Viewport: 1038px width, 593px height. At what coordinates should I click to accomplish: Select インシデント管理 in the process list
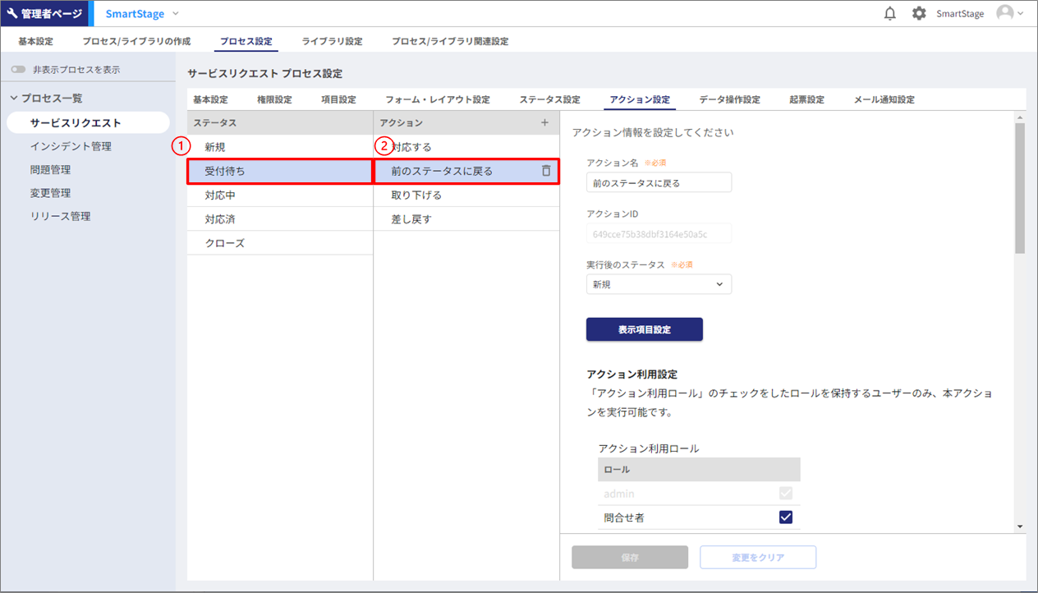[x=71, y=146]
